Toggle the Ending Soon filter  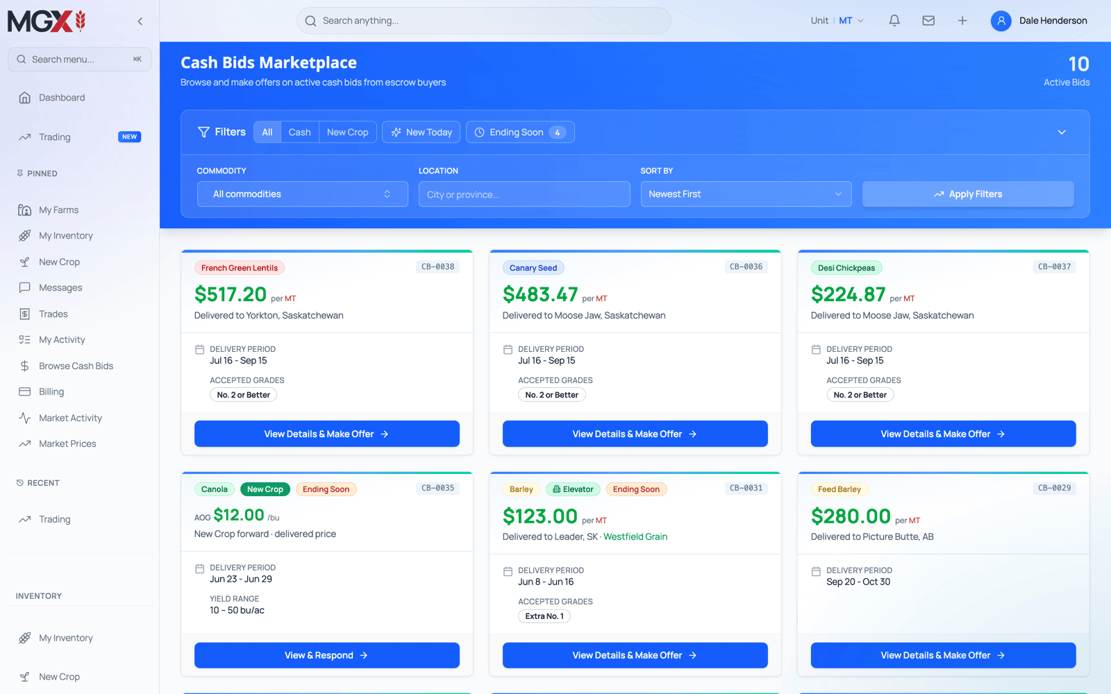coord(520,133)
